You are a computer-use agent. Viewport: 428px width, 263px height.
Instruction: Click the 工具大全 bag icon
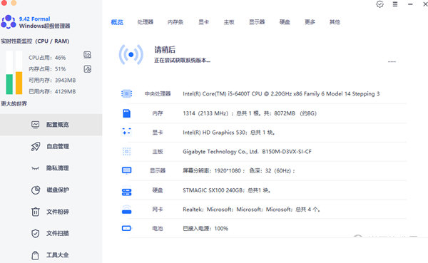35,255
